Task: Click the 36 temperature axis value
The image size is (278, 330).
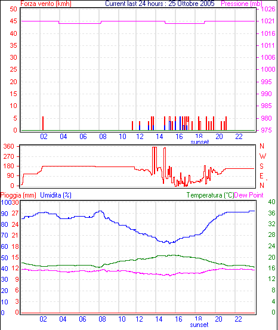Action: tap(271, 213)
